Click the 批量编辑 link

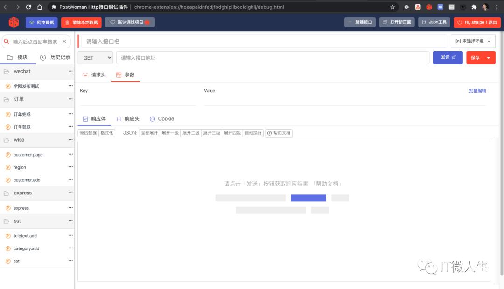click(477, 91)
